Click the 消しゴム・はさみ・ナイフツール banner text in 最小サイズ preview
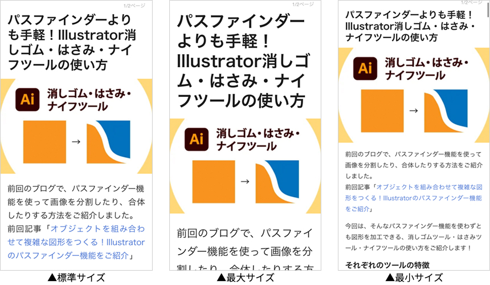The height and width of the screenshot is (285, 490). (x=427, y=69)
